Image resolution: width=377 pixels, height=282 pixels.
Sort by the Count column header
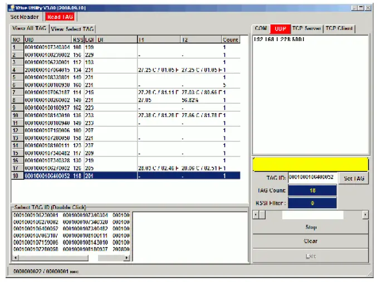point(231,39)
